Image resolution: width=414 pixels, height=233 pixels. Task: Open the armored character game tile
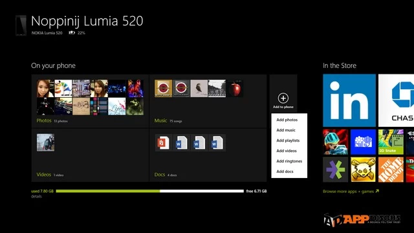tap(335, 142)
